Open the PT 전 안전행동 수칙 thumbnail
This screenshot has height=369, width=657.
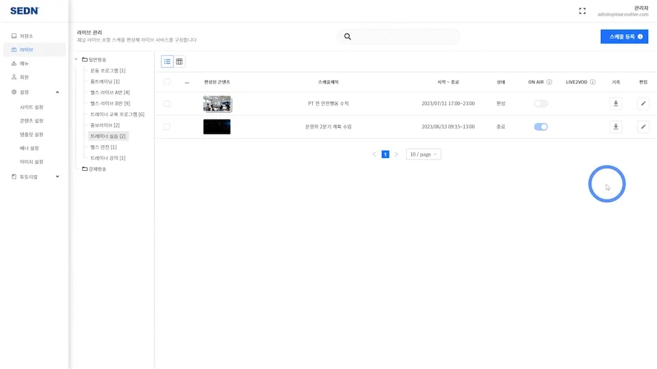point(217,104)
